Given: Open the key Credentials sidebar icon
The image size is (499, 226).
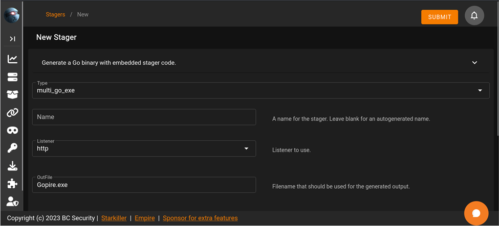Looking at the screenshot, I should (x=12, y=148).
